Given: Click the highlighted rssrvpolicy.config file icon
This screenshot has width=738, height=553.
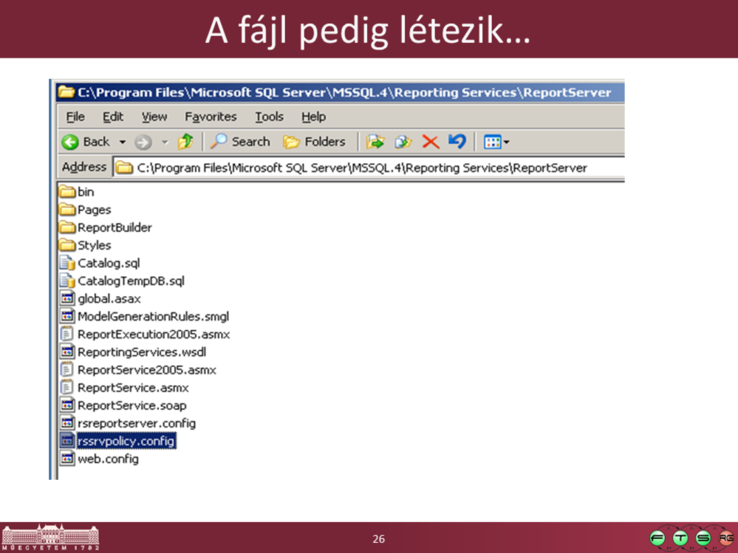Looking at the screenshot, I should click(67, 441).
